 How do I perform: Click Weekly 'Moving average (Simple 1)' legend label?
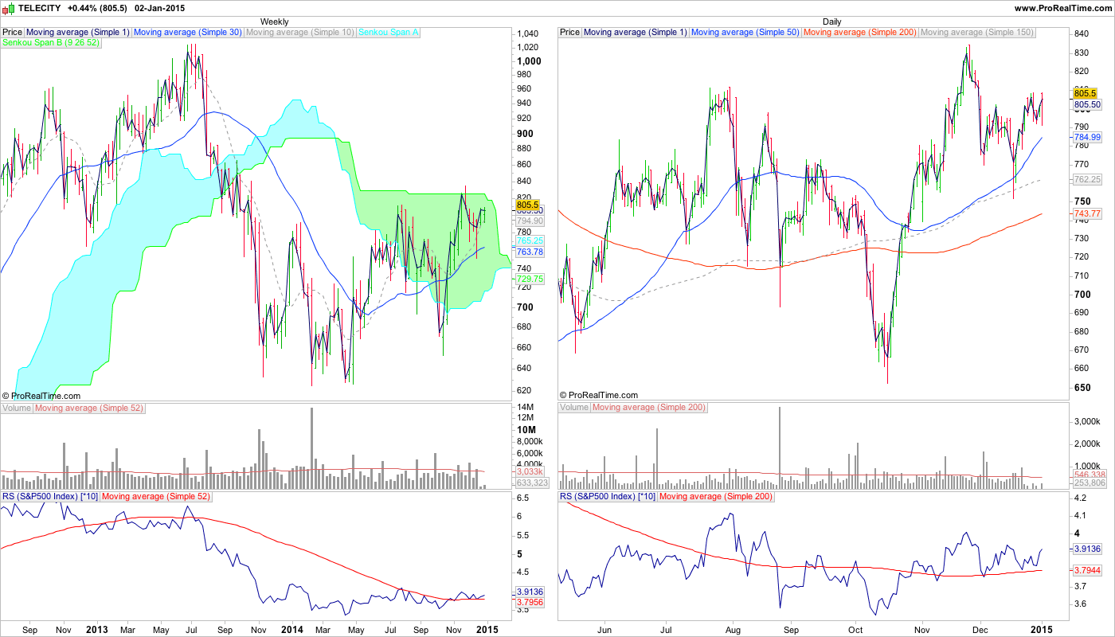pyautogui.click(x=78, y=33)
